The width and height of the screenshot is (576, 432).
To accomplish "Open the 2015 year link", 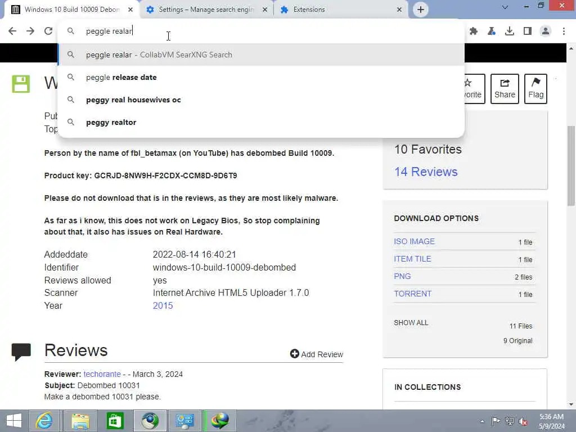I will pyautogui.click(x=163, y=305).
